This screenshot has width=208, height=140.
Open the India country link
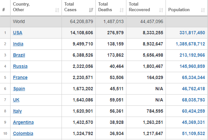click(x=18, y=44)
